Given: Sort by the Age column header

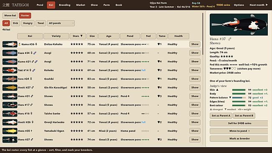Looking at the screenshot, I should tap(109, 36).
